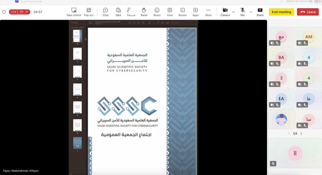
Task: Open the Chat panel
Action: pos(105,12)
